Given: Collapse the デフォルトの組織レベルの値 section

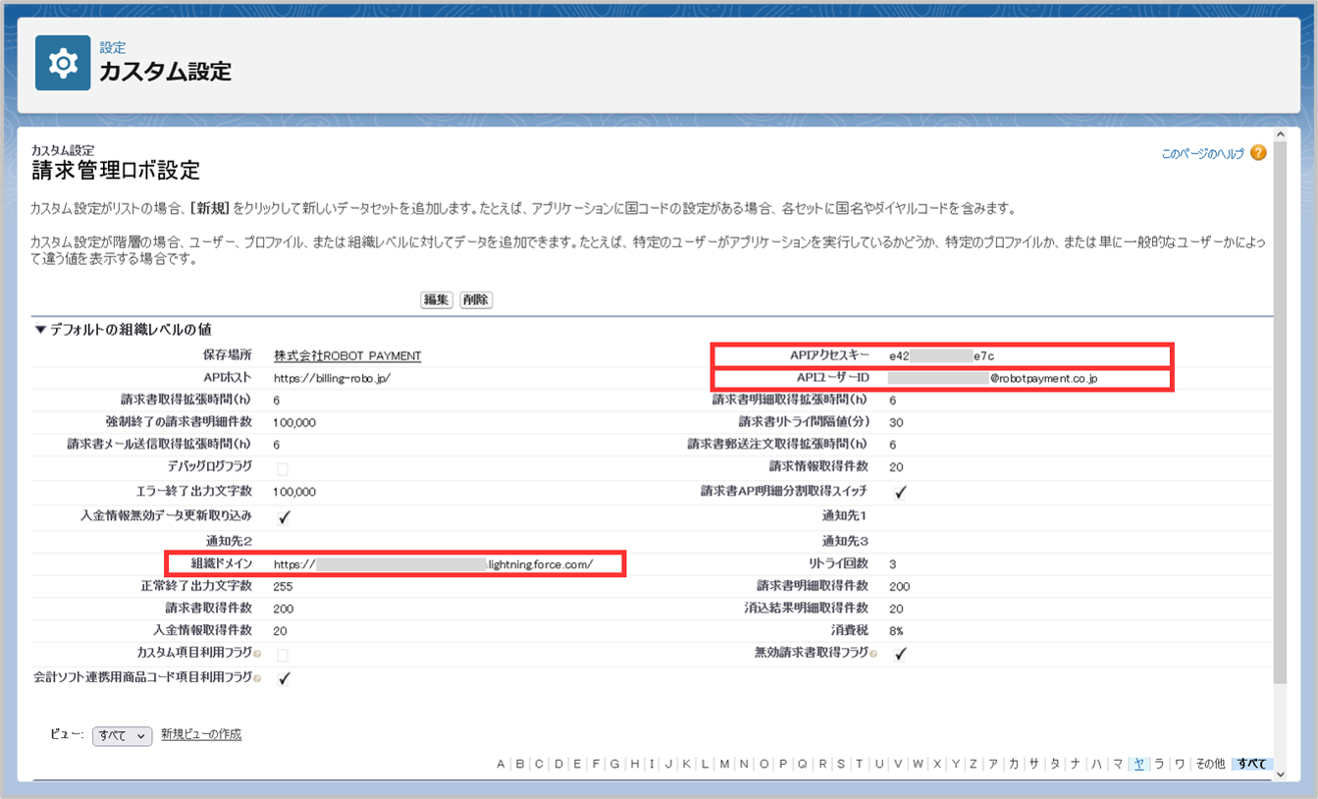Looking at the screenshot, I should pyautogui.click(x=40, y=330).
